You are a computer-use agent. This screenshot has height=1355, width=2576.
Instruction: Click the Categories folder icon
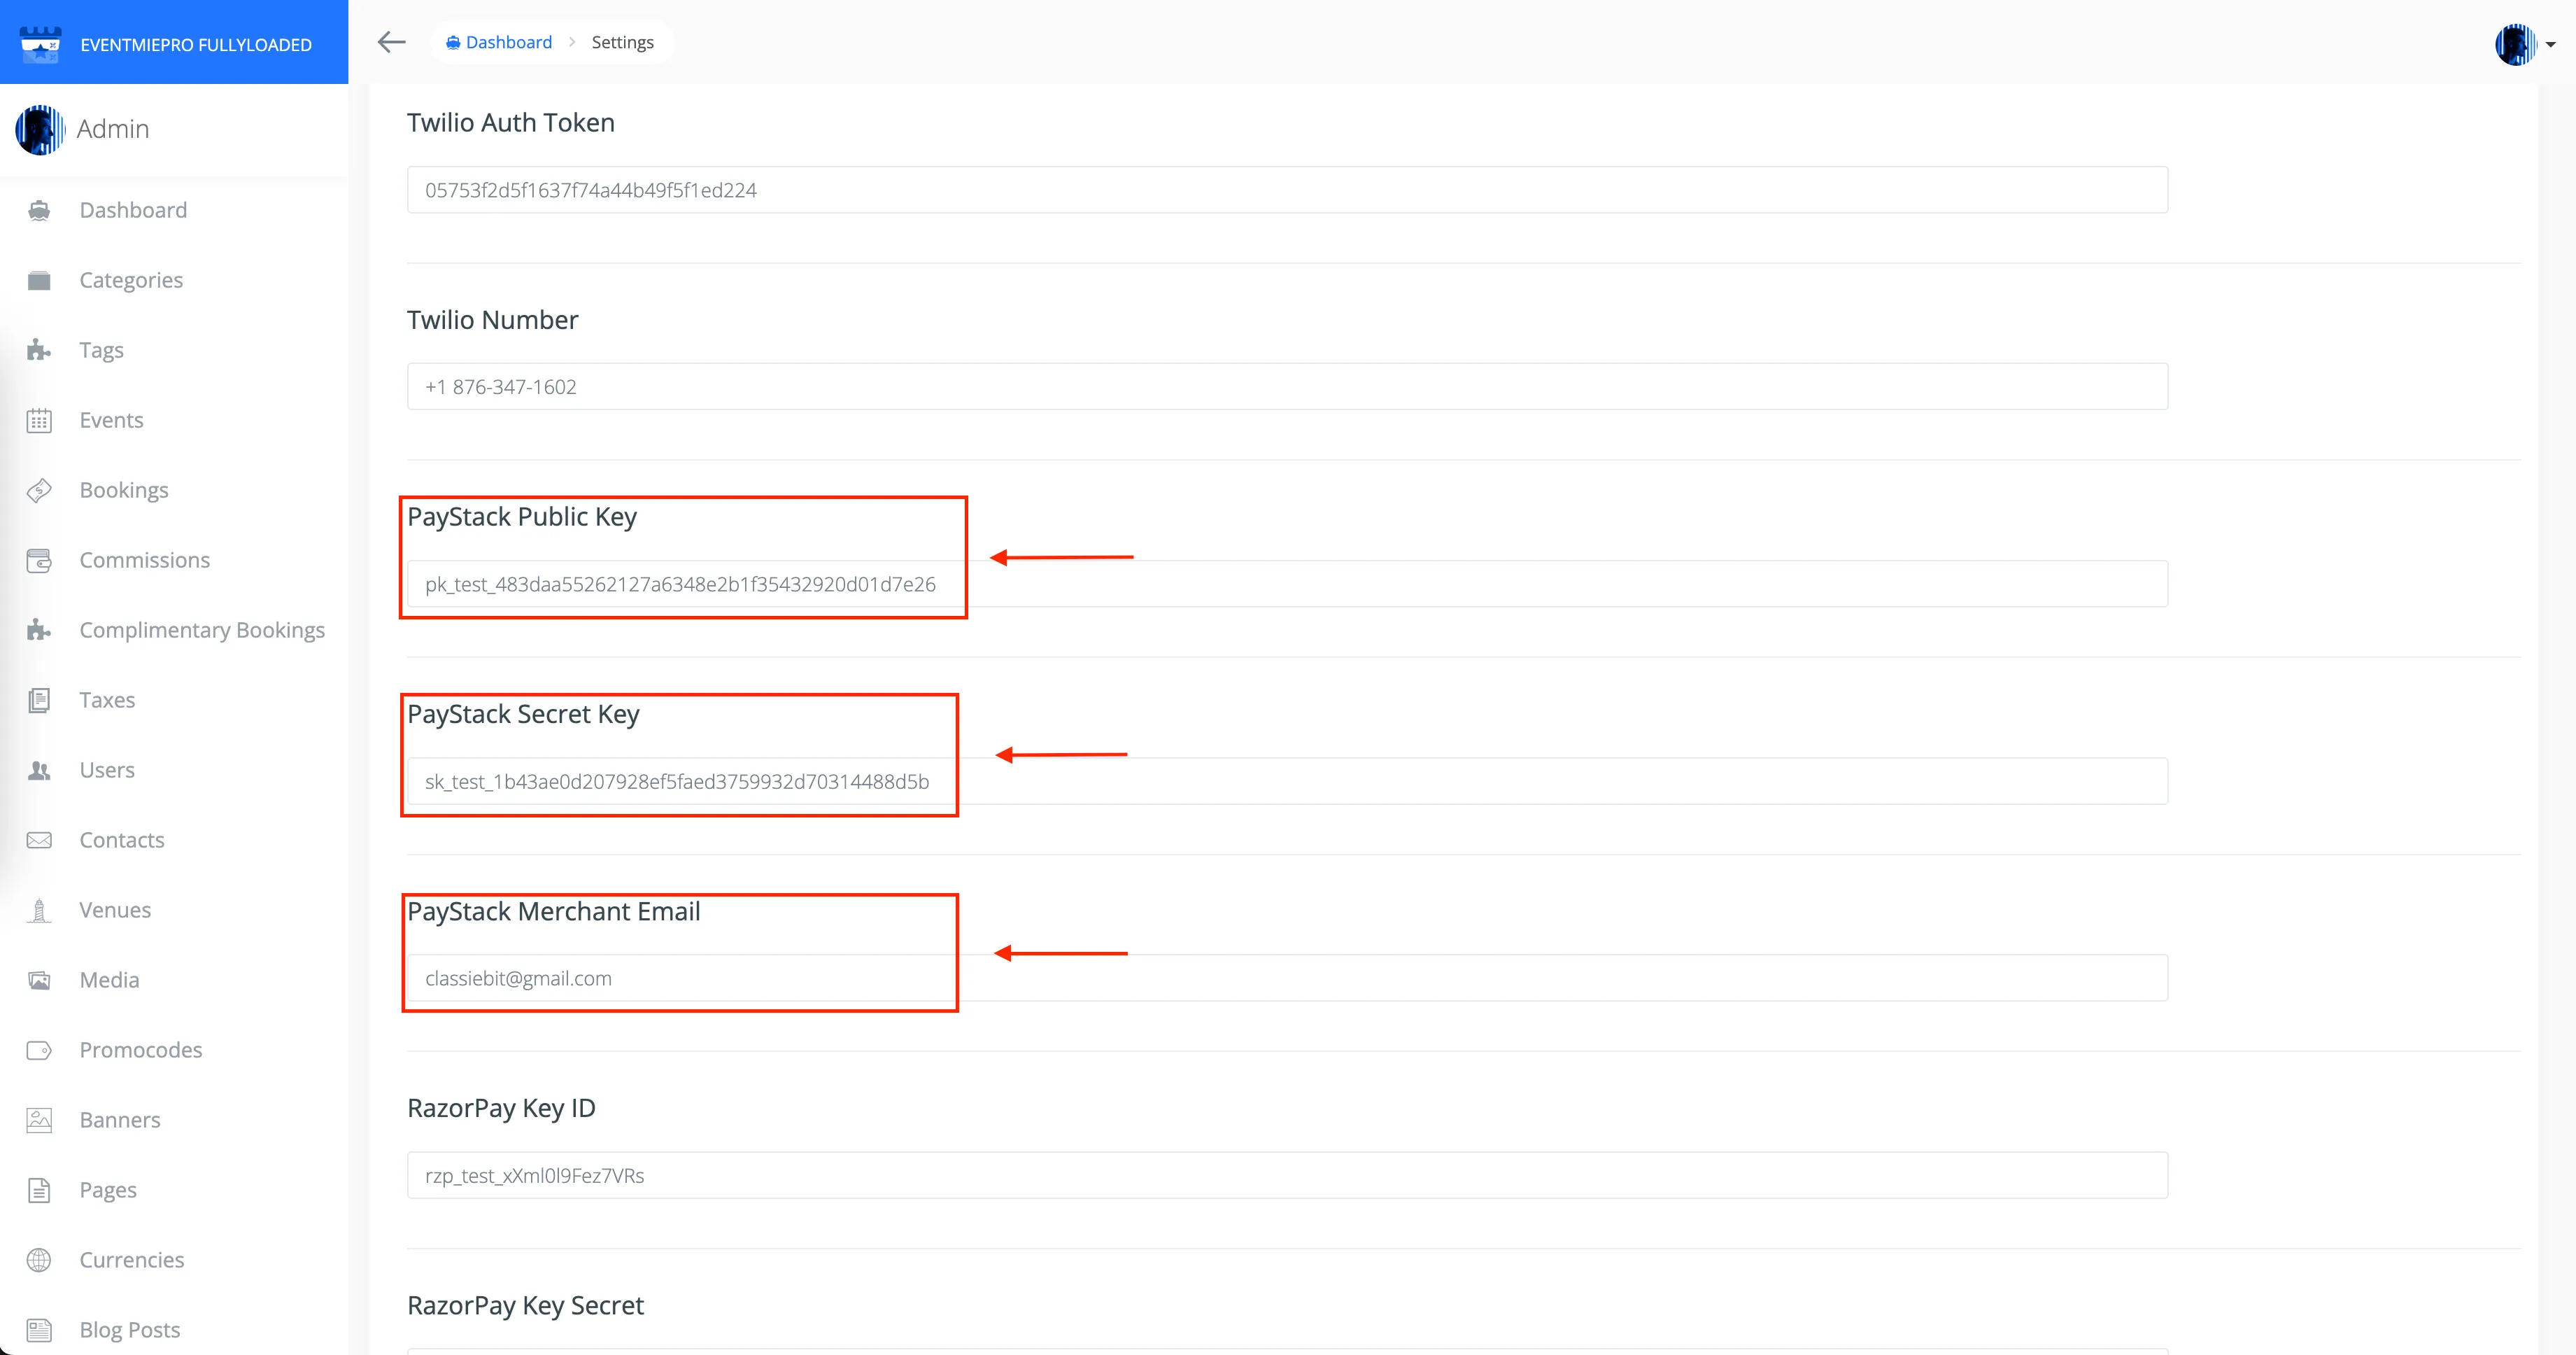[x=39, y=280]
